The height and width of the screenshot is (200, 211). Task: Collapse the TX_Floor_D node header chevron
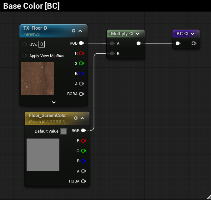click(x=80, y=31)
